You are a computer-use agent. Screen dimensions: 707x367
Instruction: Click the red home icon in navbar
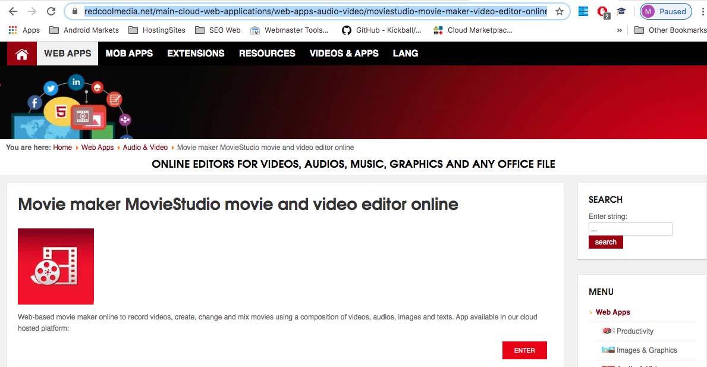click(x=22, y=54)
